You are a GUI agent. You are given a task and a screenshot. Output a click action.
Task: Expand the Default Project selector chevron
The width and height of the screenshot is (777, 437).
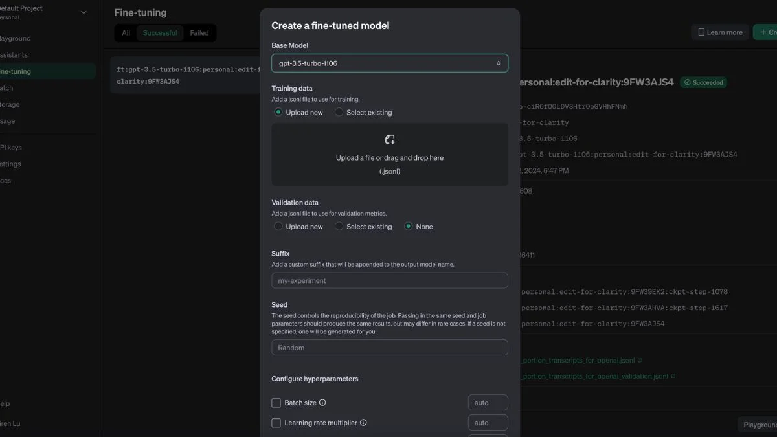84,12
